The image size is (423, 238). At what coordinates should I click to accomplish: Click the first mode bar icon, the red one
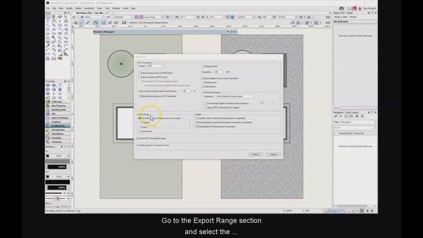[75, 22]
